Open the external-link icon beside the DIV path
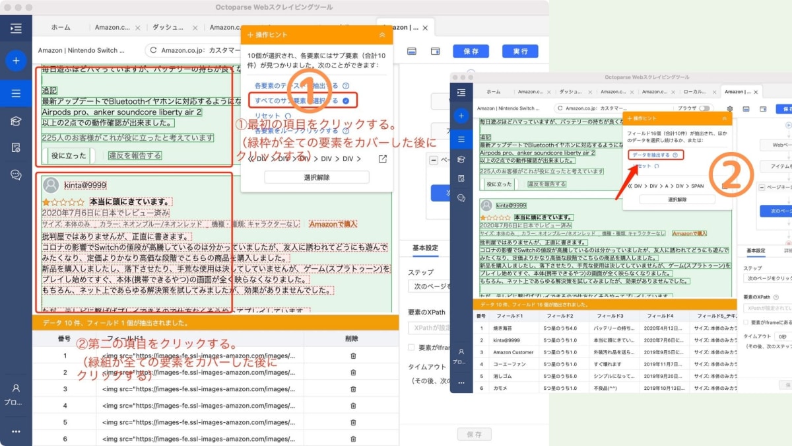 [x=382, y=159]
